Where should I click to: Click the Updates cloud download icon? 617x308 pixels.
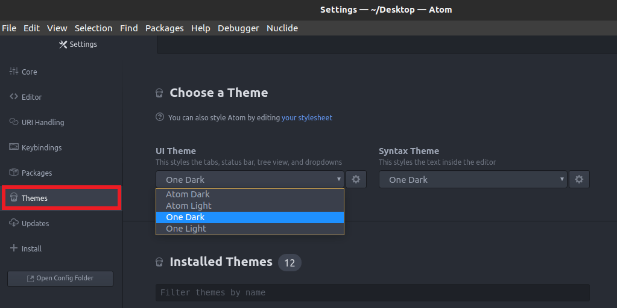coord(14,223)
